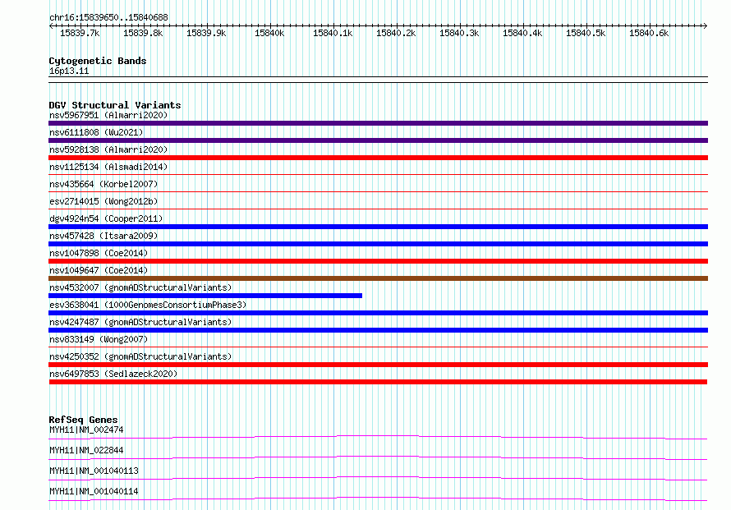Click nsv6497853 (Sedlazeck2020) label
The width and height of the screenshot is (731, 510).
pos(113,374)
